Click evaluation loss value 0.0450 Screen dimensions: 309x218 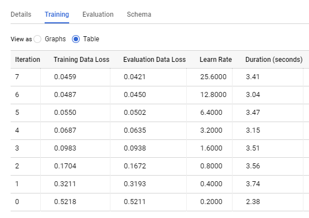click(x=135, y=95)
